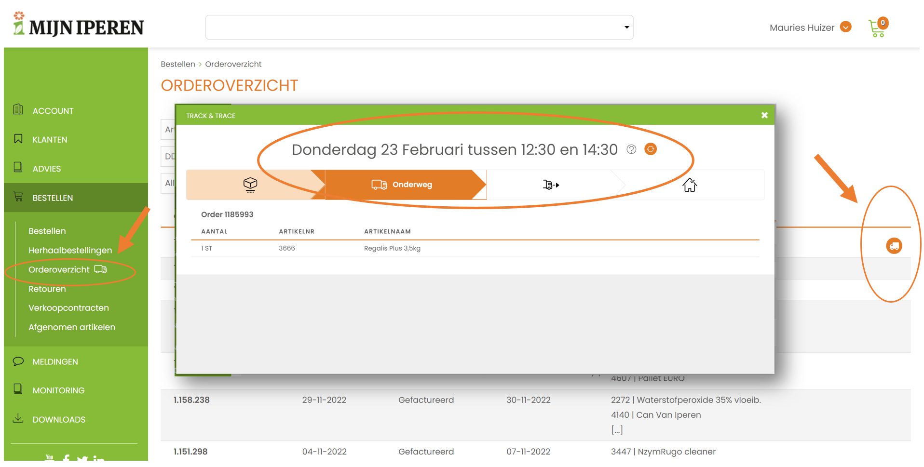Open Verkoopcontracten page
Screen dimensions: 924x467
68,308
